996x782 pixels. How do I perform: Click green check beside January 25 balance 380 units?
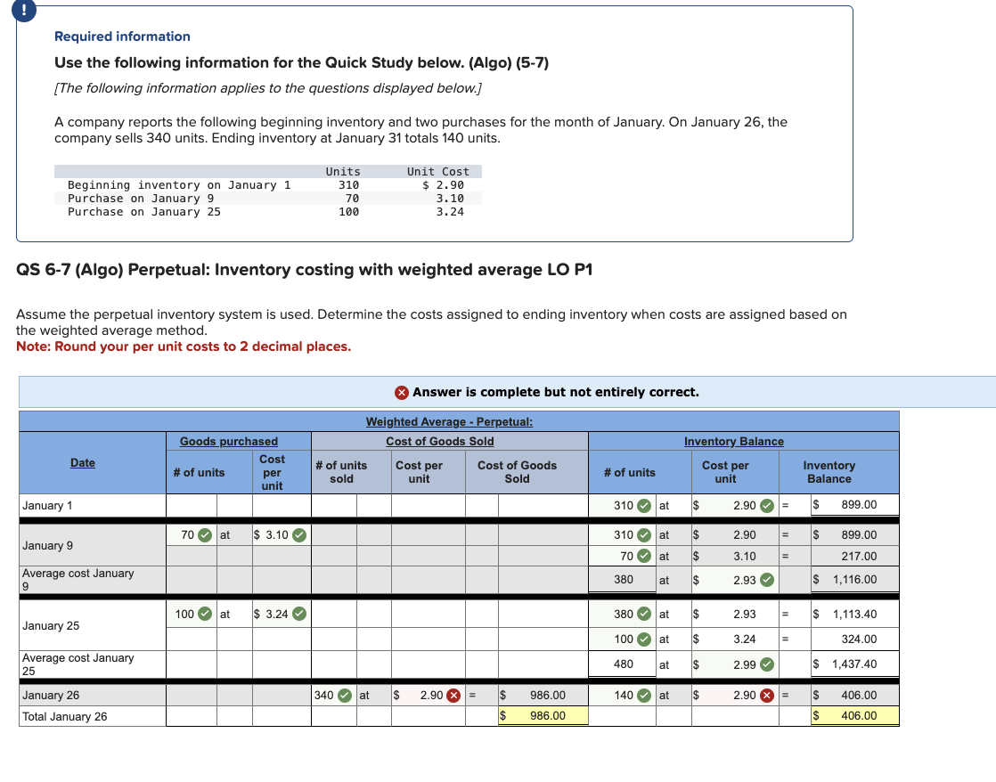644,615
